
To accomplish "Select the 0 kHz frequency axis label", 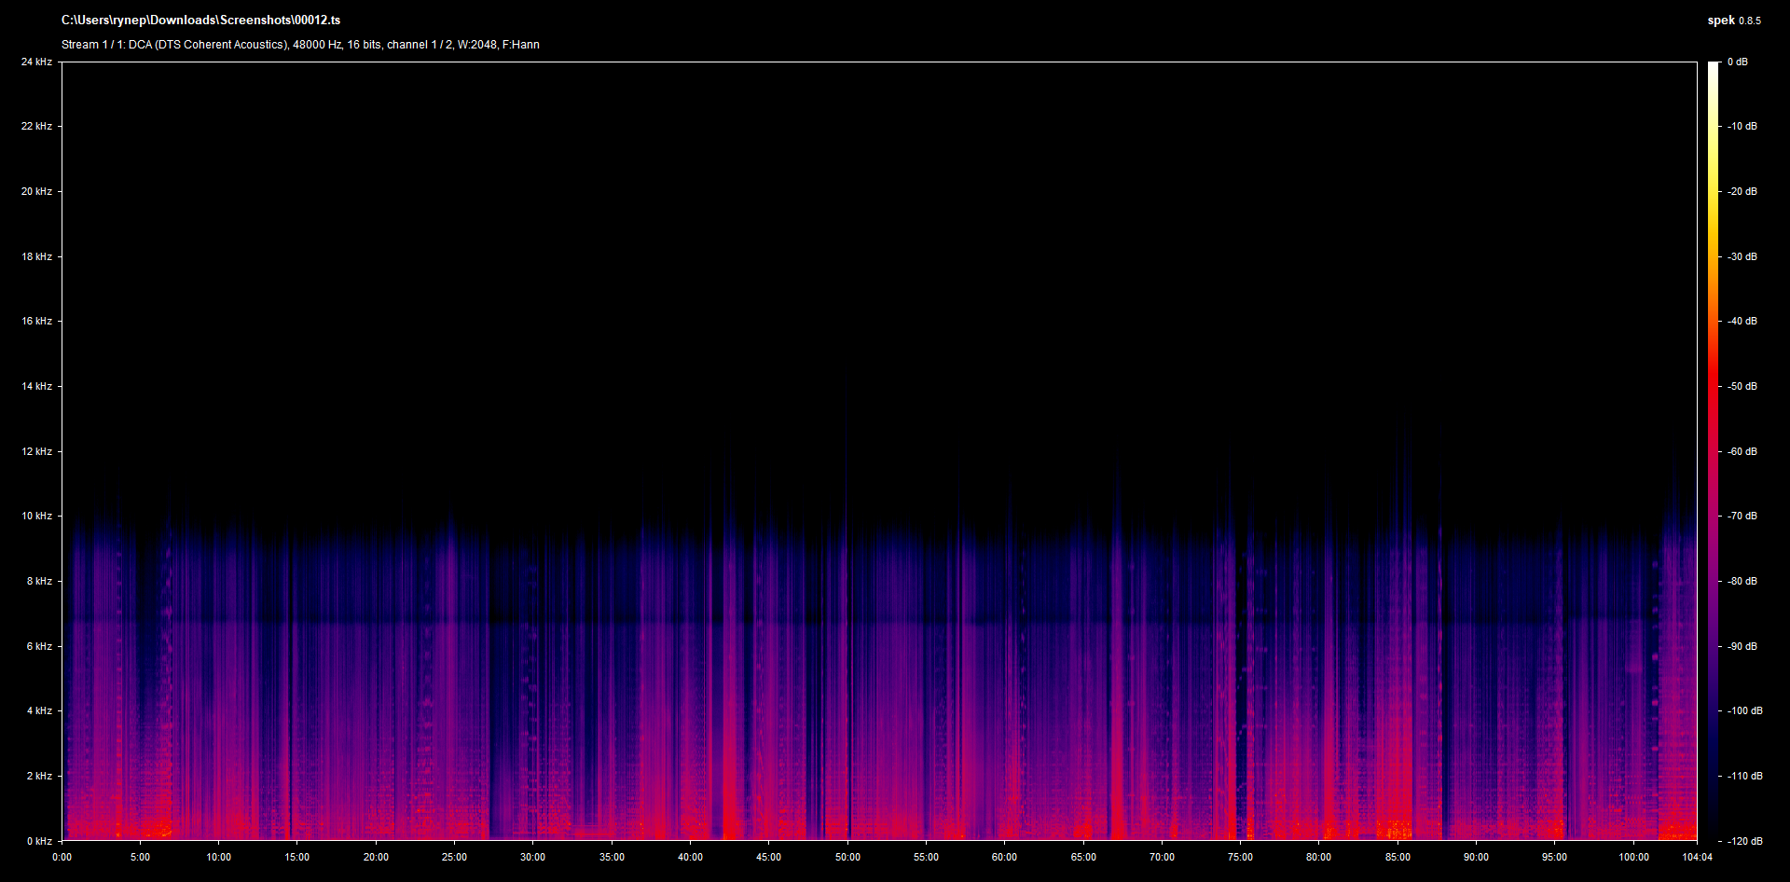I will click(39, 841).
